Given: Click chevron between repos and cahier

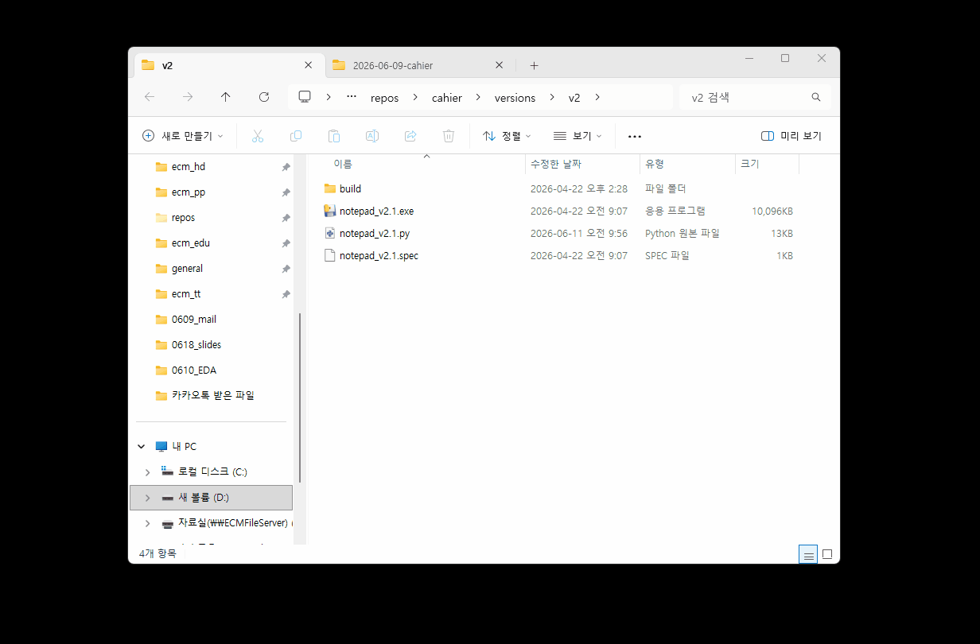Looking at the screenshot, I should coord(415,98).
